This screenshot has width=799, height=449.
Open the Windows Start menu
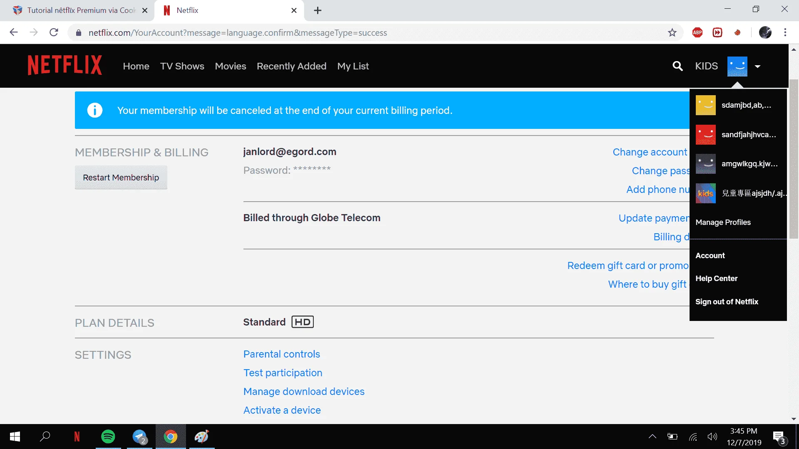click(x=15, y=437)
